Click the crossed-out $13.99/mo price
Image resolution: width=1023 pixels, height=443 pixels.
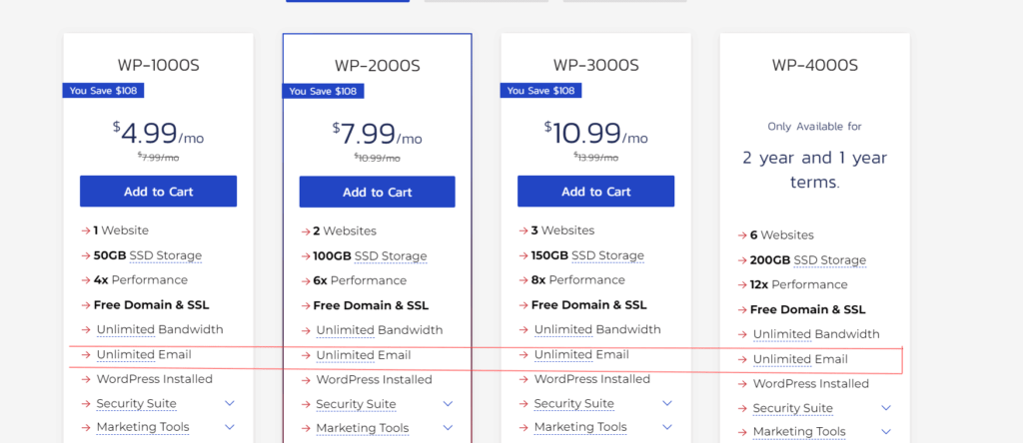pyautogui.click(x=595, y=157)
